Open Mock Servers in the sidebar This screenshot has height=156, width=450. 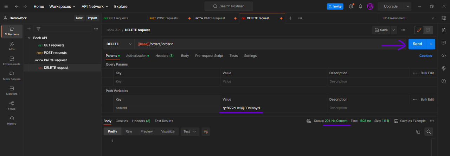(x=12, y=76)
